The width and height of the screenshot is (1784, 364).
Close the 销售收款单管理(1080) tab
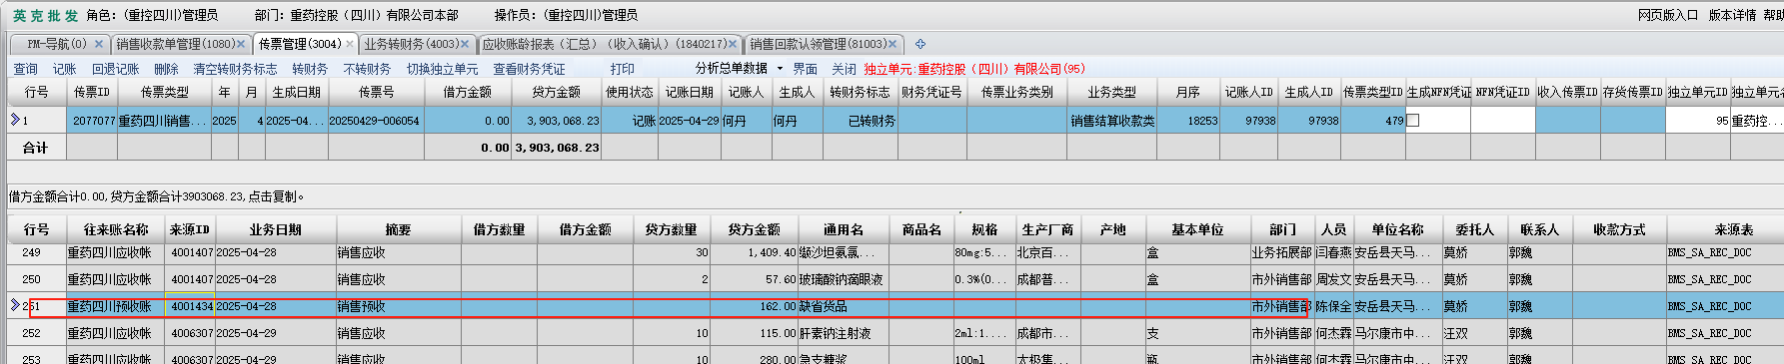point(241,44)
